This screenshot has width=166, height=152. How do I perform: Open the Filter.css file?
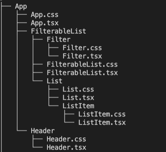(82, 48)
